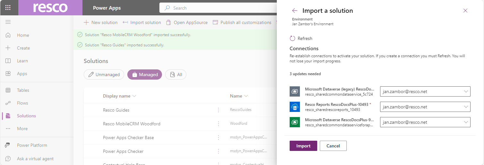This screenshot has width=484, height=165.
Task: Click Ask a virtual agent
Action: coord(35,159)
